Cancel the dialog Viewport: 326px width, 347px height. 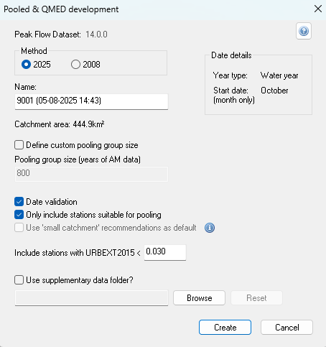point(287,327)
